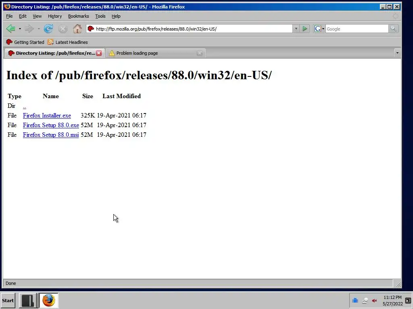Click the Name column header

pos(50,96)
